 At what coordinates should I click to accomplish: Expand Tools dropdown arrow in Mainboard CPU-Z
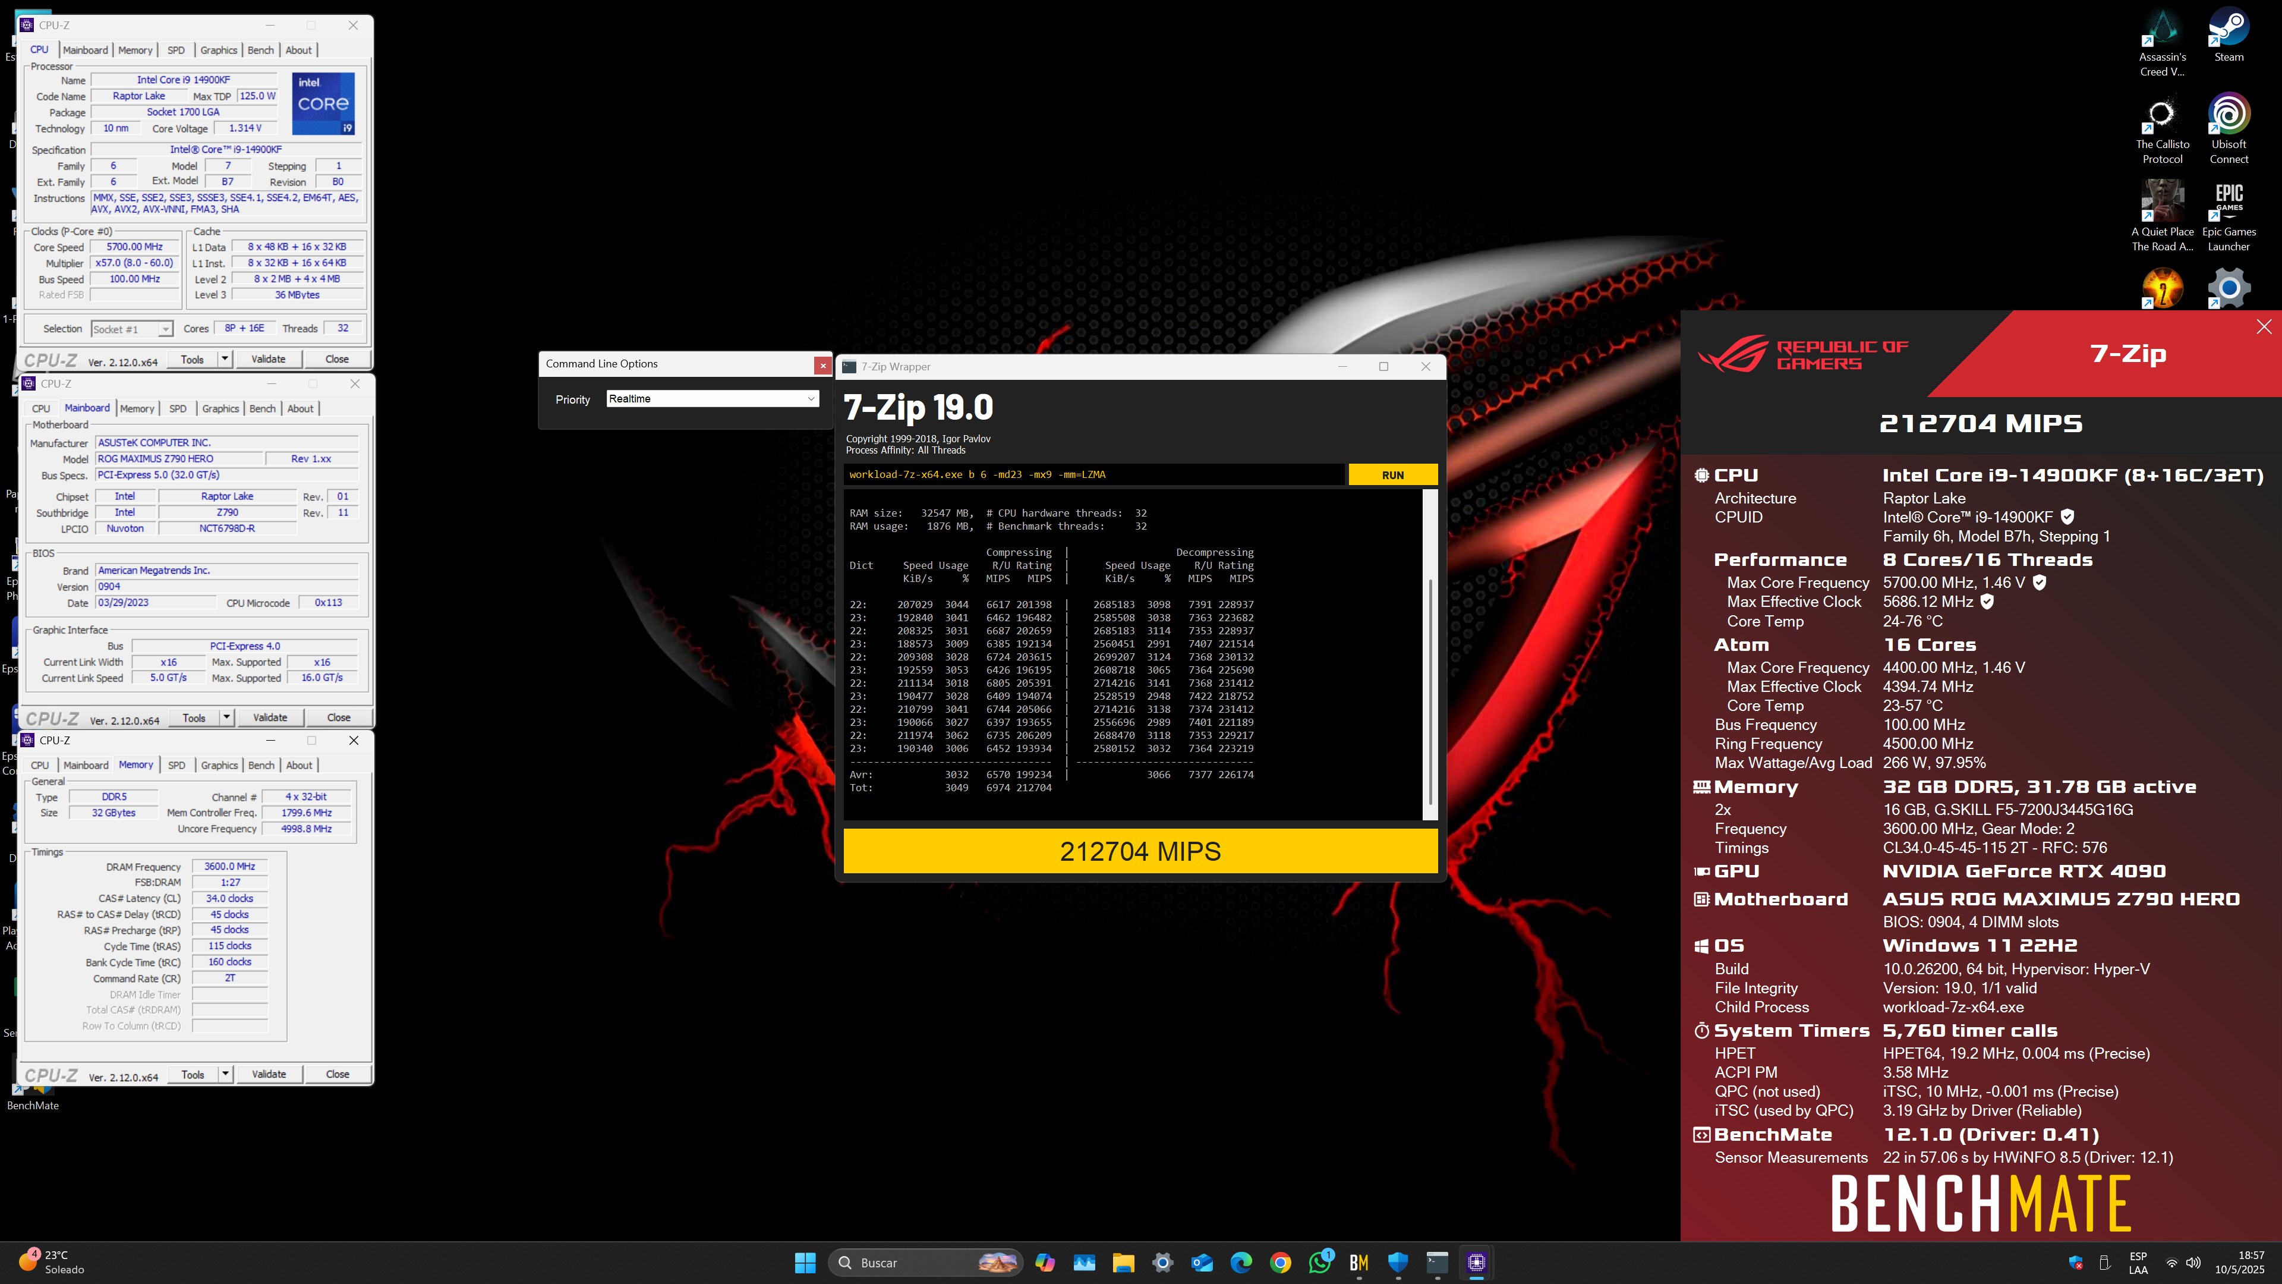coord(227,717)
